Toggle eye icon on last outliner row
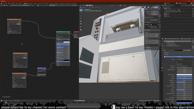194x109 pixels. (x=193, y=16)
